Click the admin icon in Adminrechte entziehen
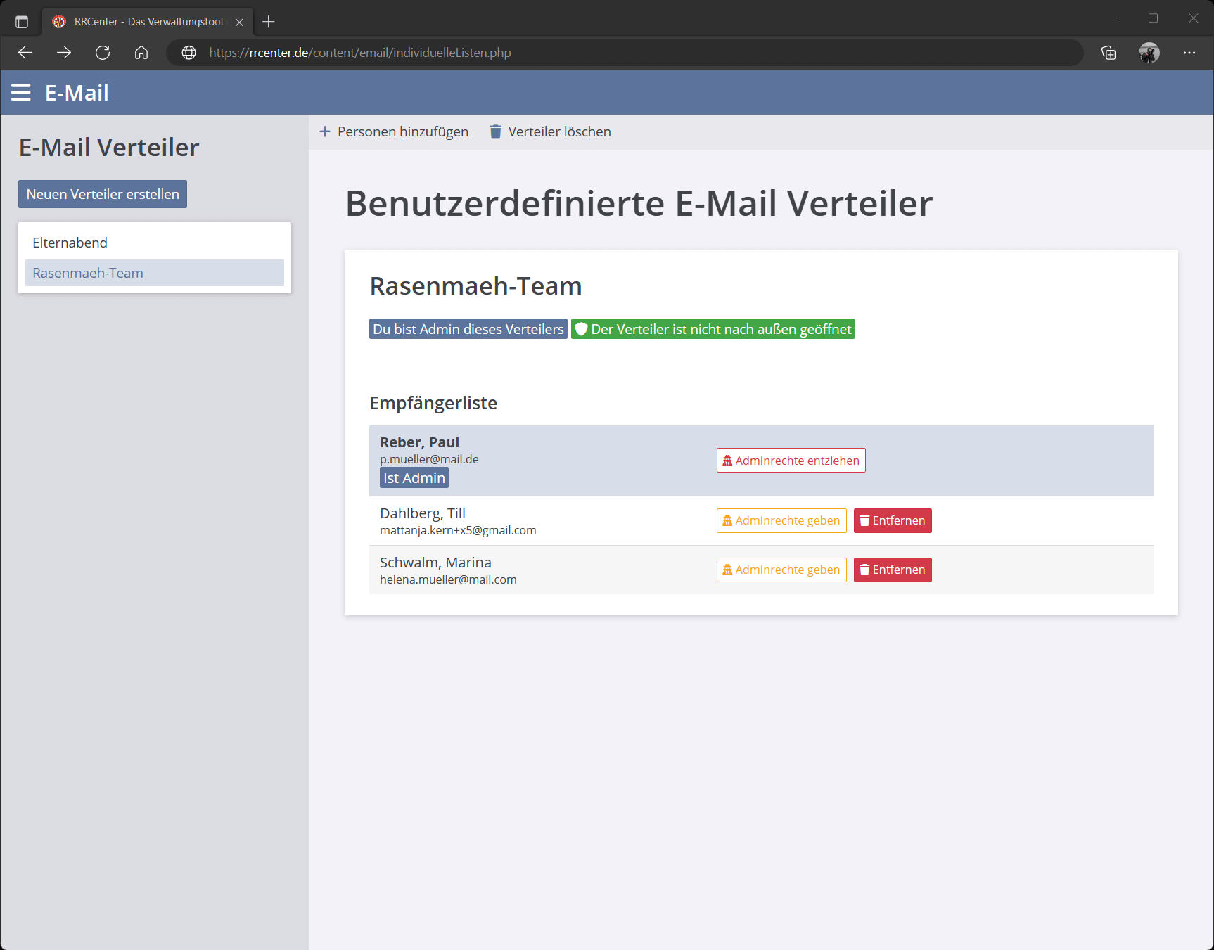 [x=727, y=461]
